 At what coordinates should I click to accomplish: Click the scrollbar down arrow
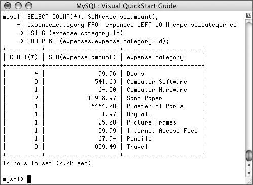point(249,173)
